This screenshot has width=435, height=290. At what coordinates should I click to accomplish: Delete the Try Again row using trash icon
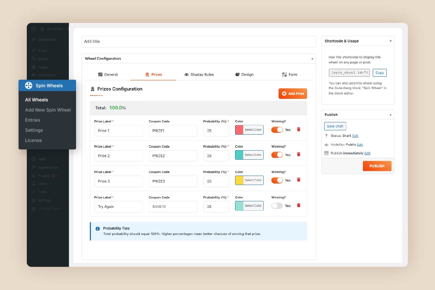point(298,205)
